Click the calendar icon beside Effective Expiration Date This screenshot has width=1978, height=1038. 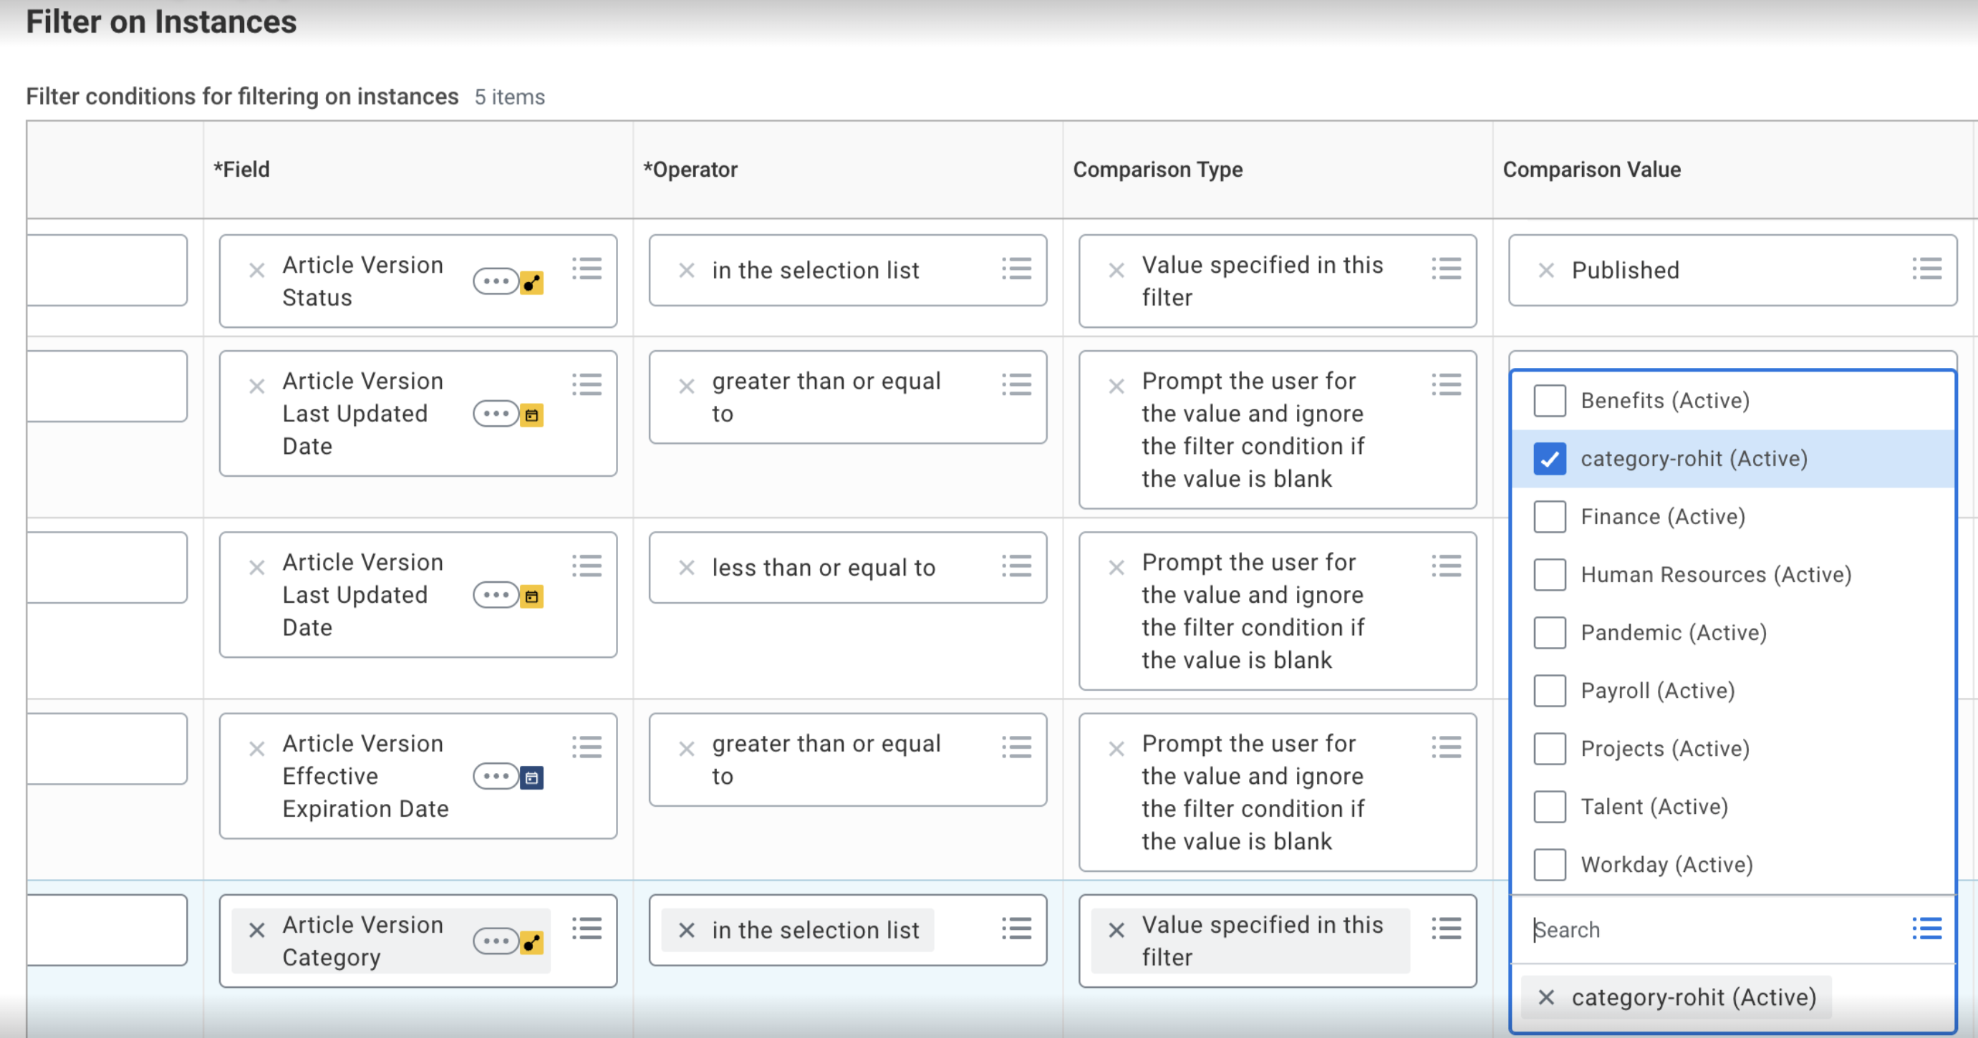click(531, 777)
